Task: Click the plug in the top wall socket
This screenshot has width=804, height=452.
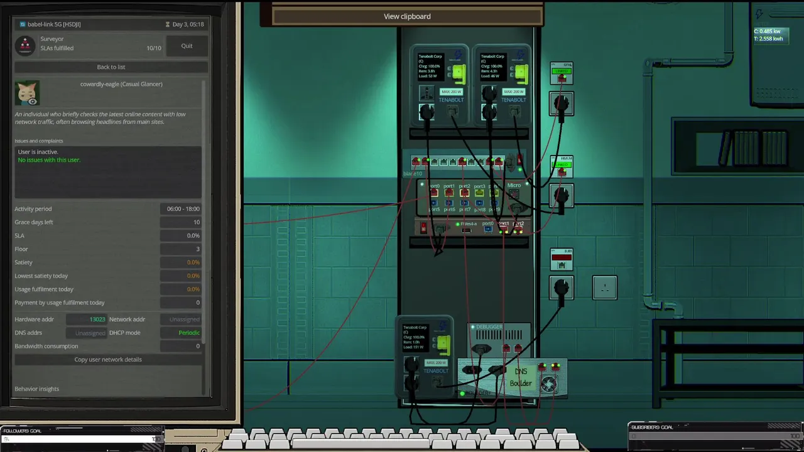Action: point(562,104)
